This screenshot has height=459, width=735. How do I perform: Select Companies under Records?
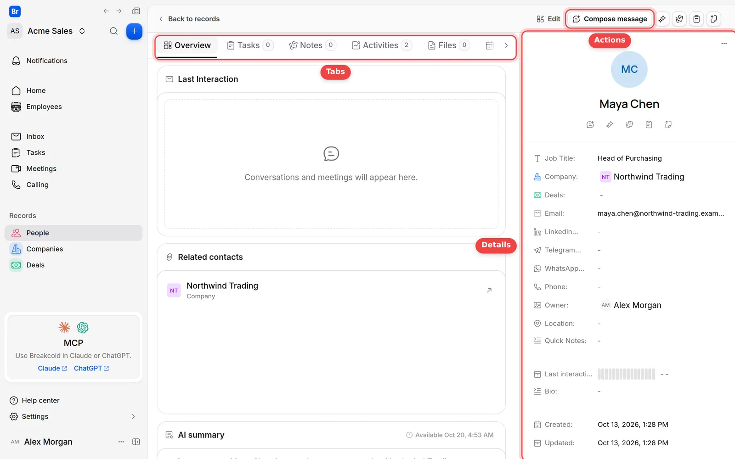point(73,249)
